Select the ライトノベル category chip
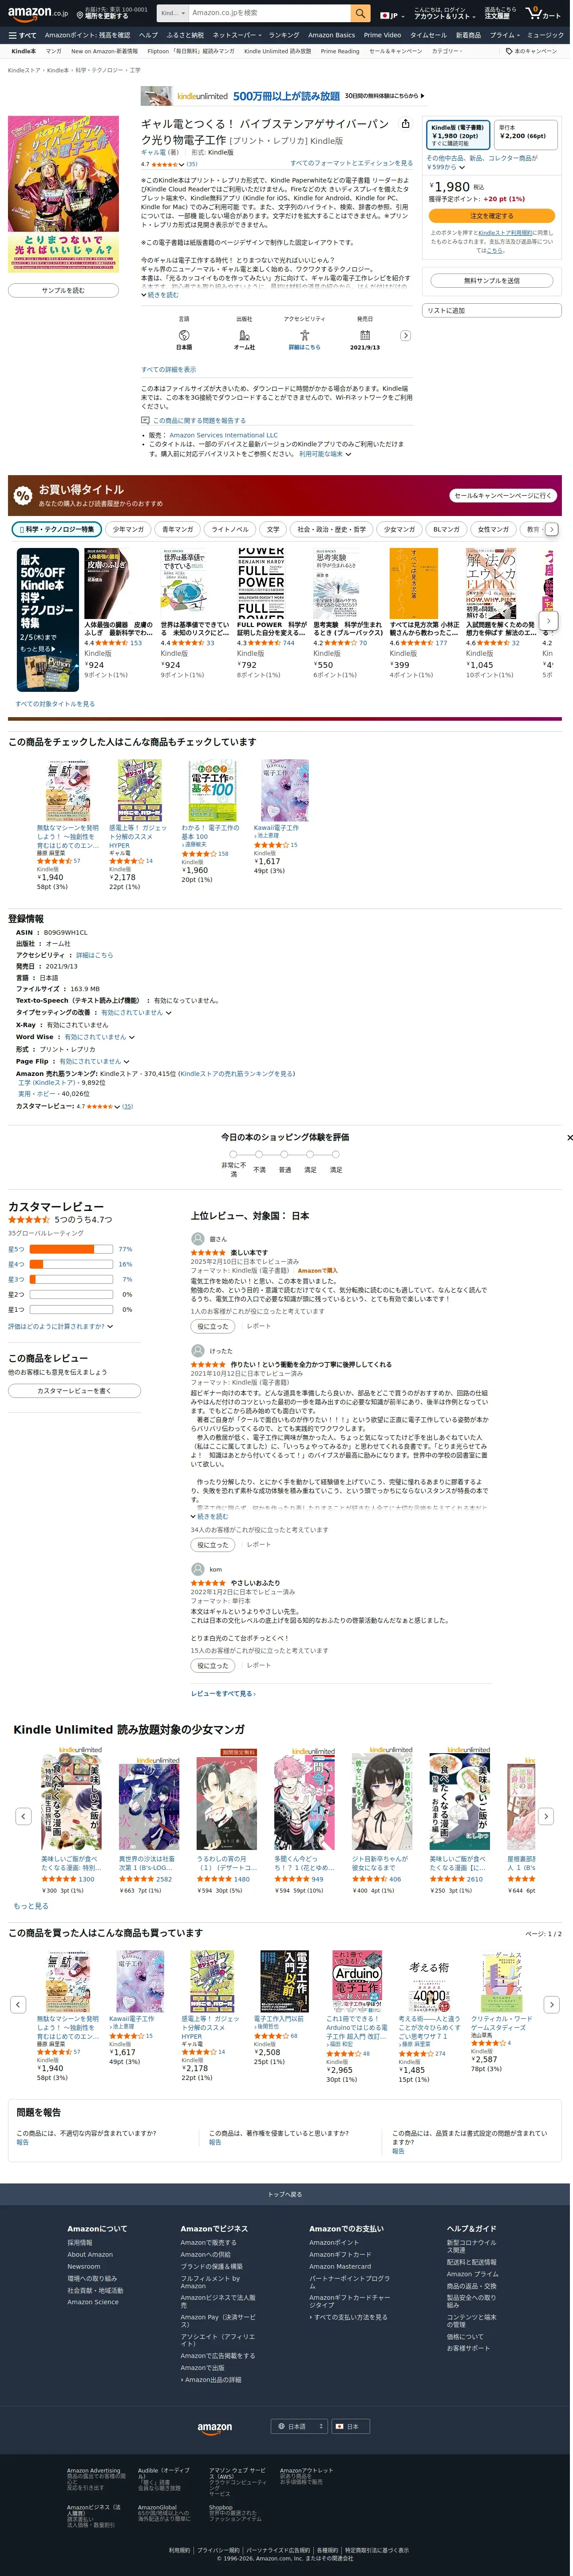Image resolution: width=573 pixels, height=2576 pixels. [230, 529]
